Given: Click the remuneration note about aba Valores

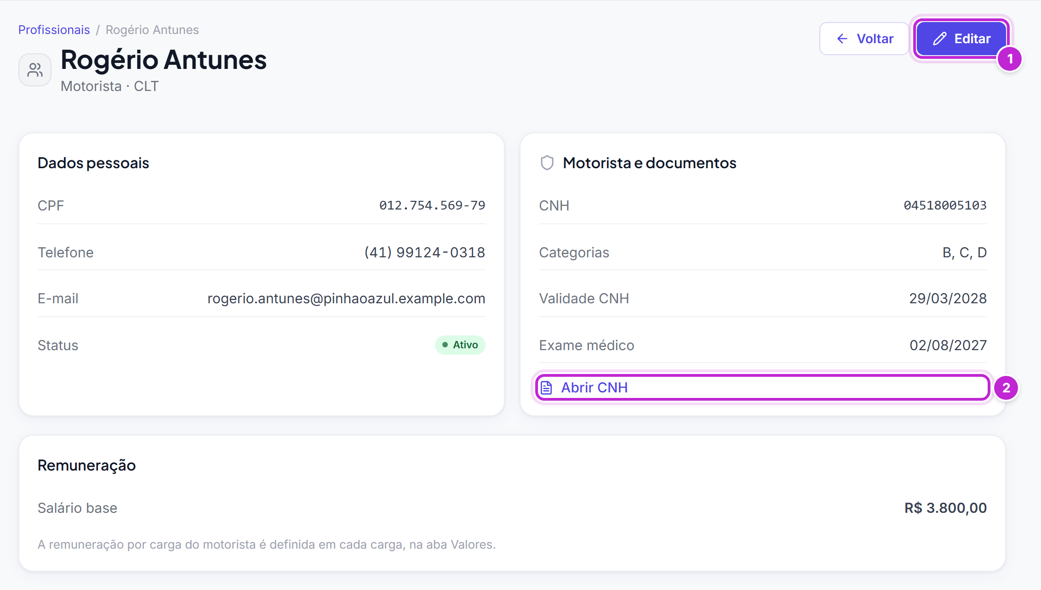Looking at the screenshot, I should [x=267, y=545].
